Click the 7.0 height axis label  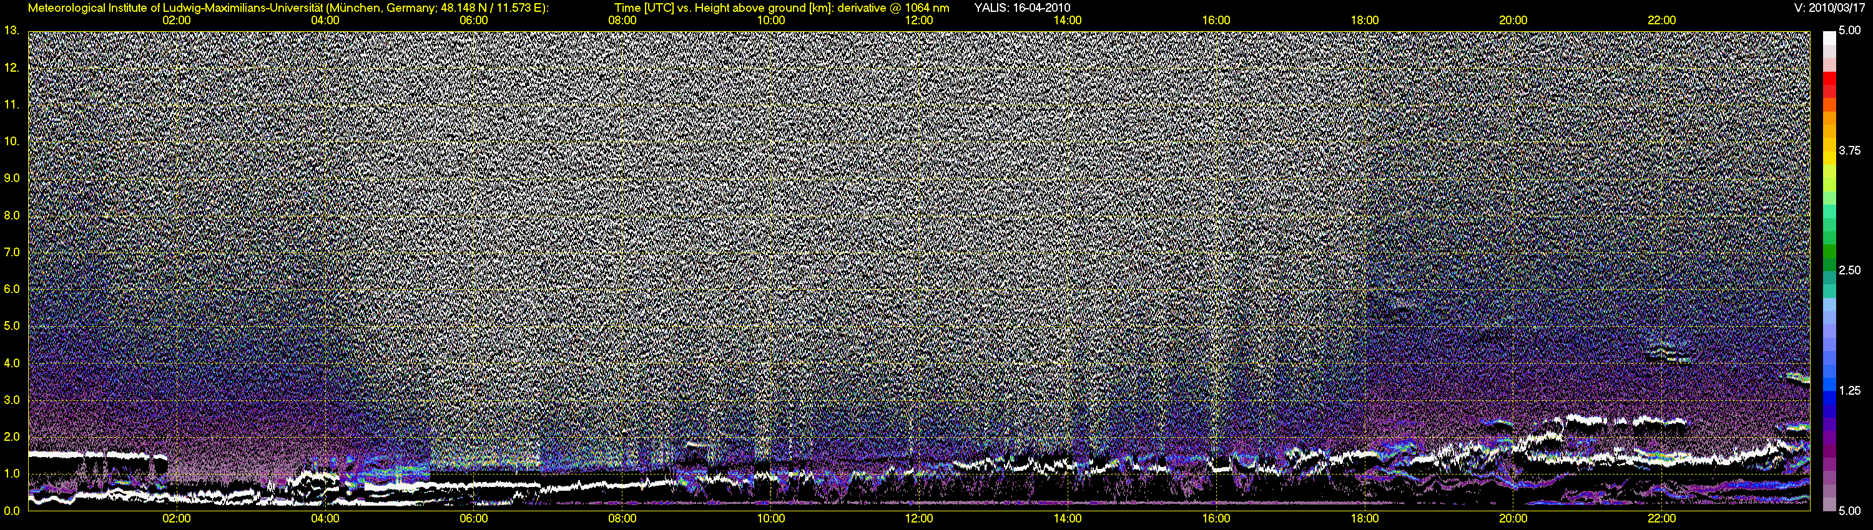pyautogui.click(x=11, y=252)
